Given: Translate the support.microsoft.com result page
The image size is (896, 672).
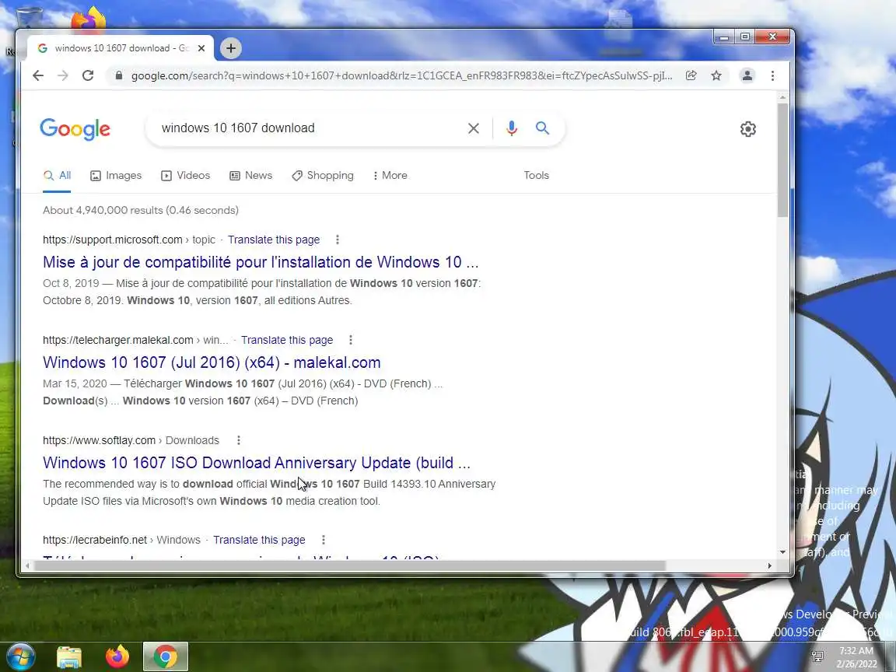Looking at the screenshot, I should [x=274, y=240].
